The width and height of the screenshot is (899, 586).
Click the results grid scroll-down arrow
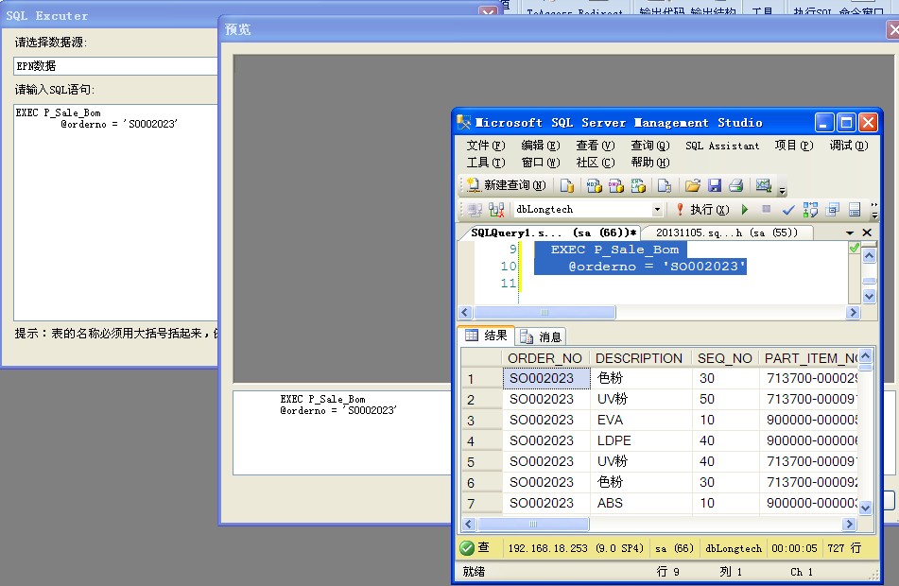click(x=866, y=508)
